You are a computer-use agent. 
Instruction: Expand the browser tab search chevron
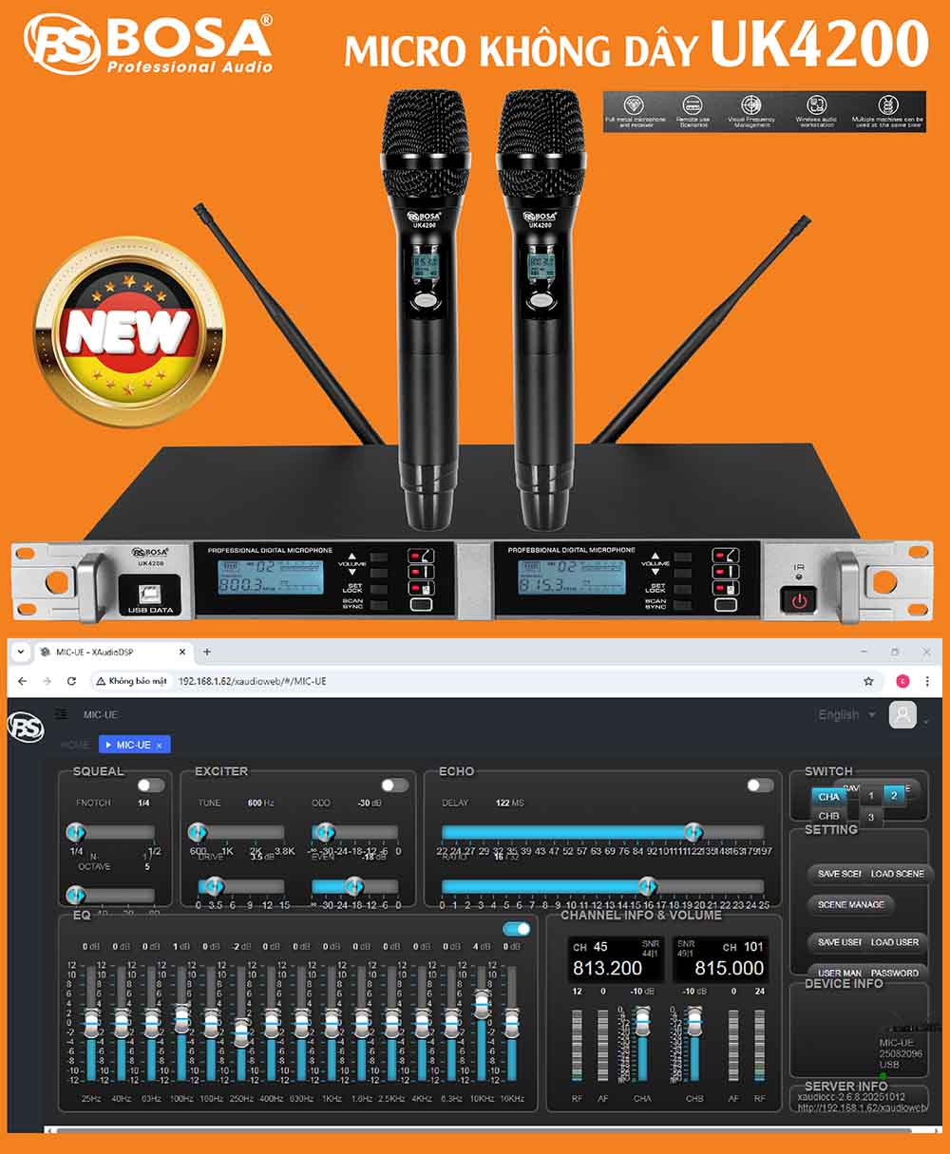coord(20,653)
